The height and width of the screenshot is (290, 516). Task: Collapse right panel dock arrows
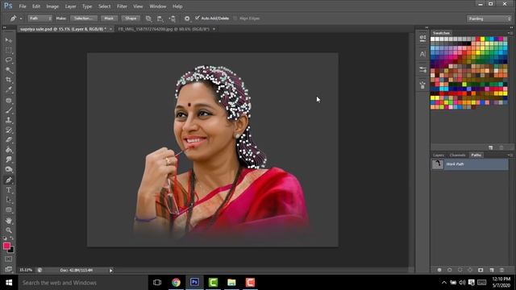[x=511, y=27]
